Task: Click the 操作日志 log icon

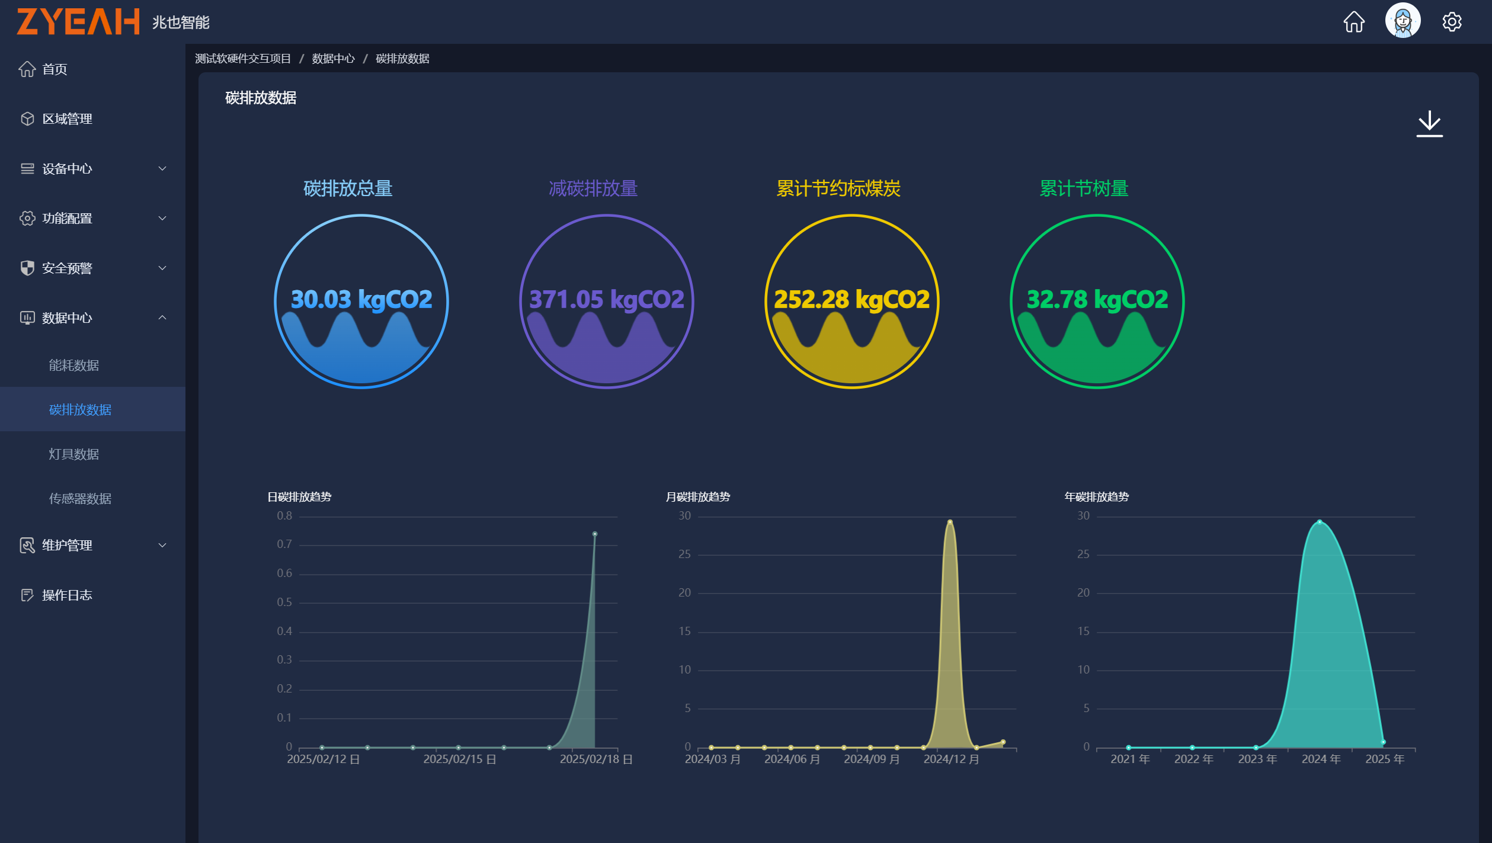Action: [27, 595]
